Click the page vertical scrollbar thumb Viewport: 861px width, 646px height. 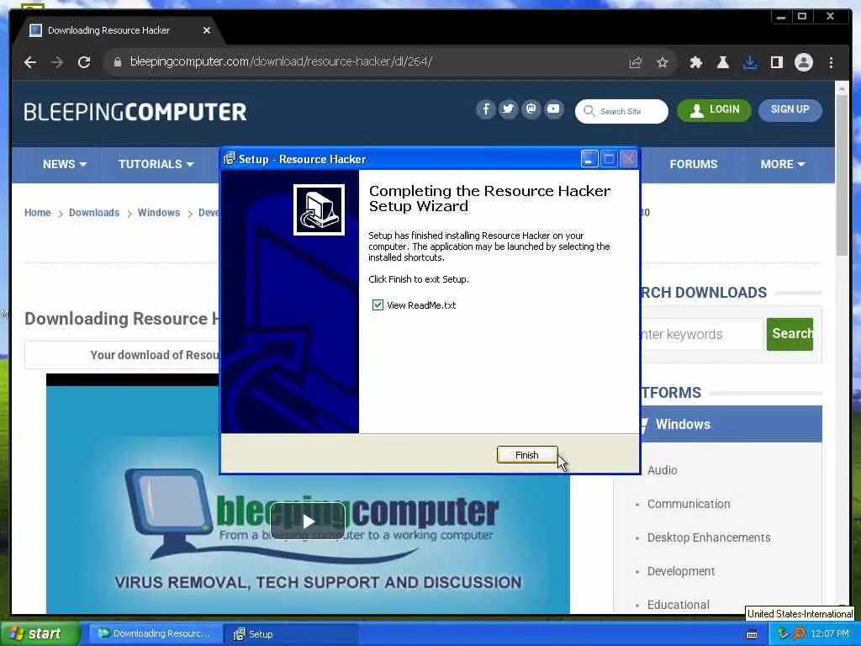[x=842, y=176]
